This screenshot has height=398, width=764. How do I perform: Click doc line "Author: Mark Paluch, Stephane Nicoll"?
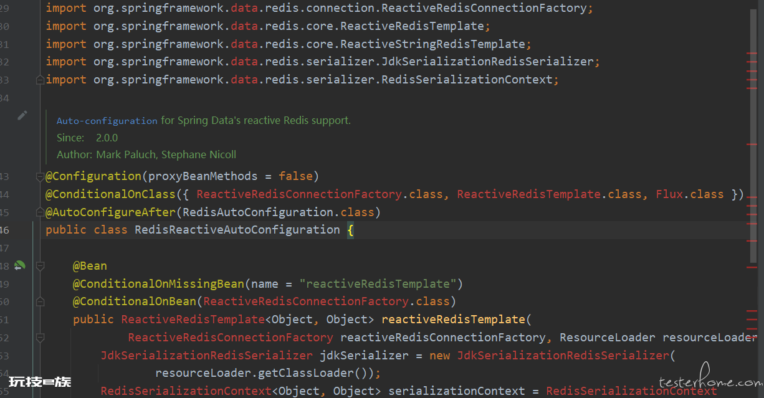click(x=146, y=154)
